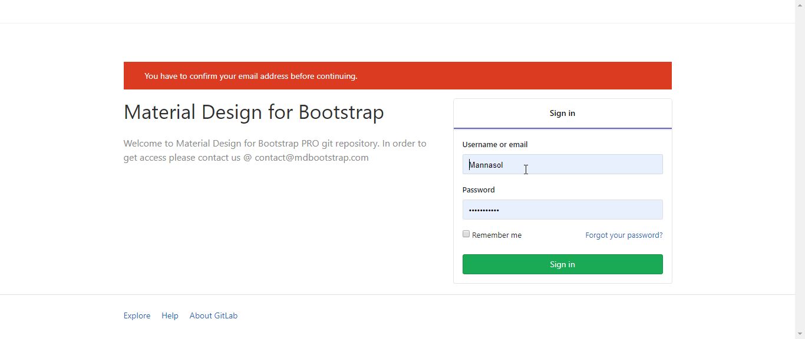
Task: Select the Sign in tab header
Action: (562, 114)
